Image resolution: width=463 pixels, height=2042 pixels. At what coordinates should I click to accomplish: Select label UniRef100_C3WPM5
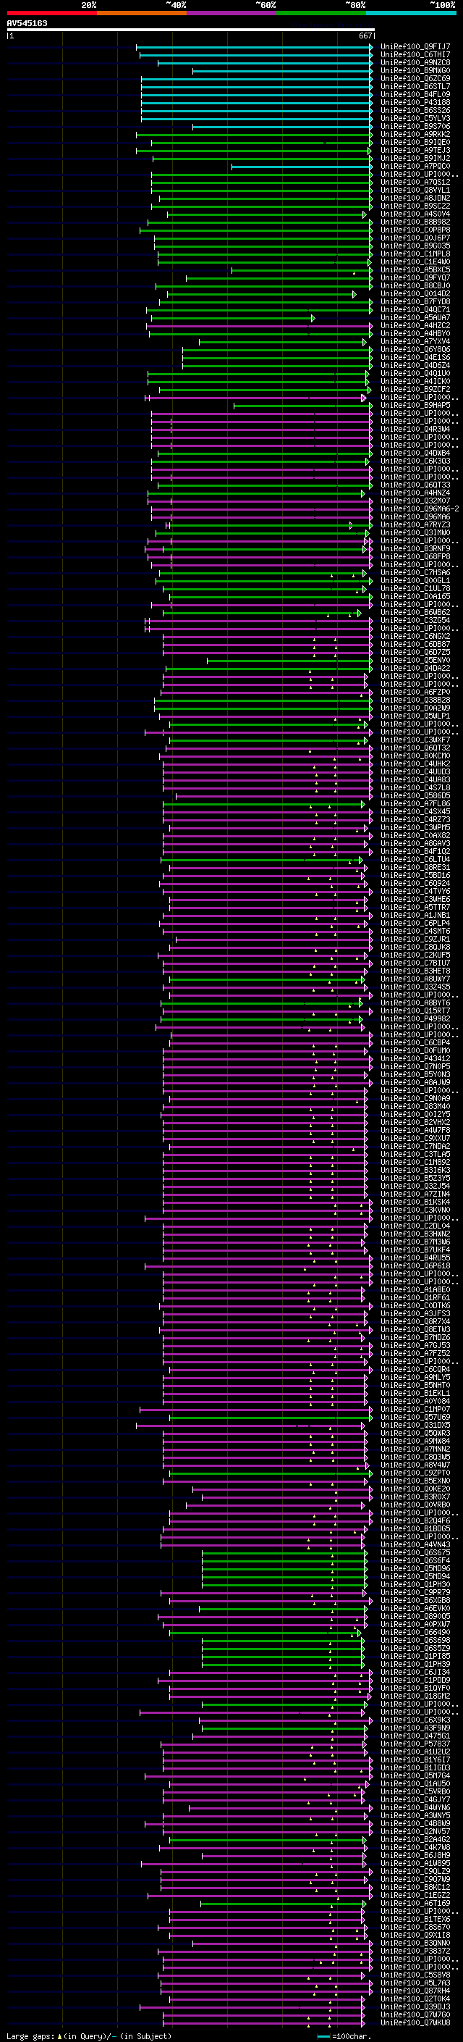tap(415, 827)
